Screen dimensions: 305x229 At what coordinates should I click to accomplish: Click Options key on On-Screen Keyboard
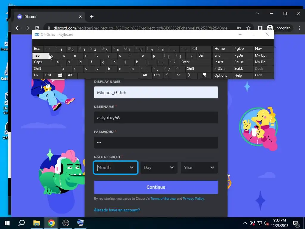(x=222, y=75)
